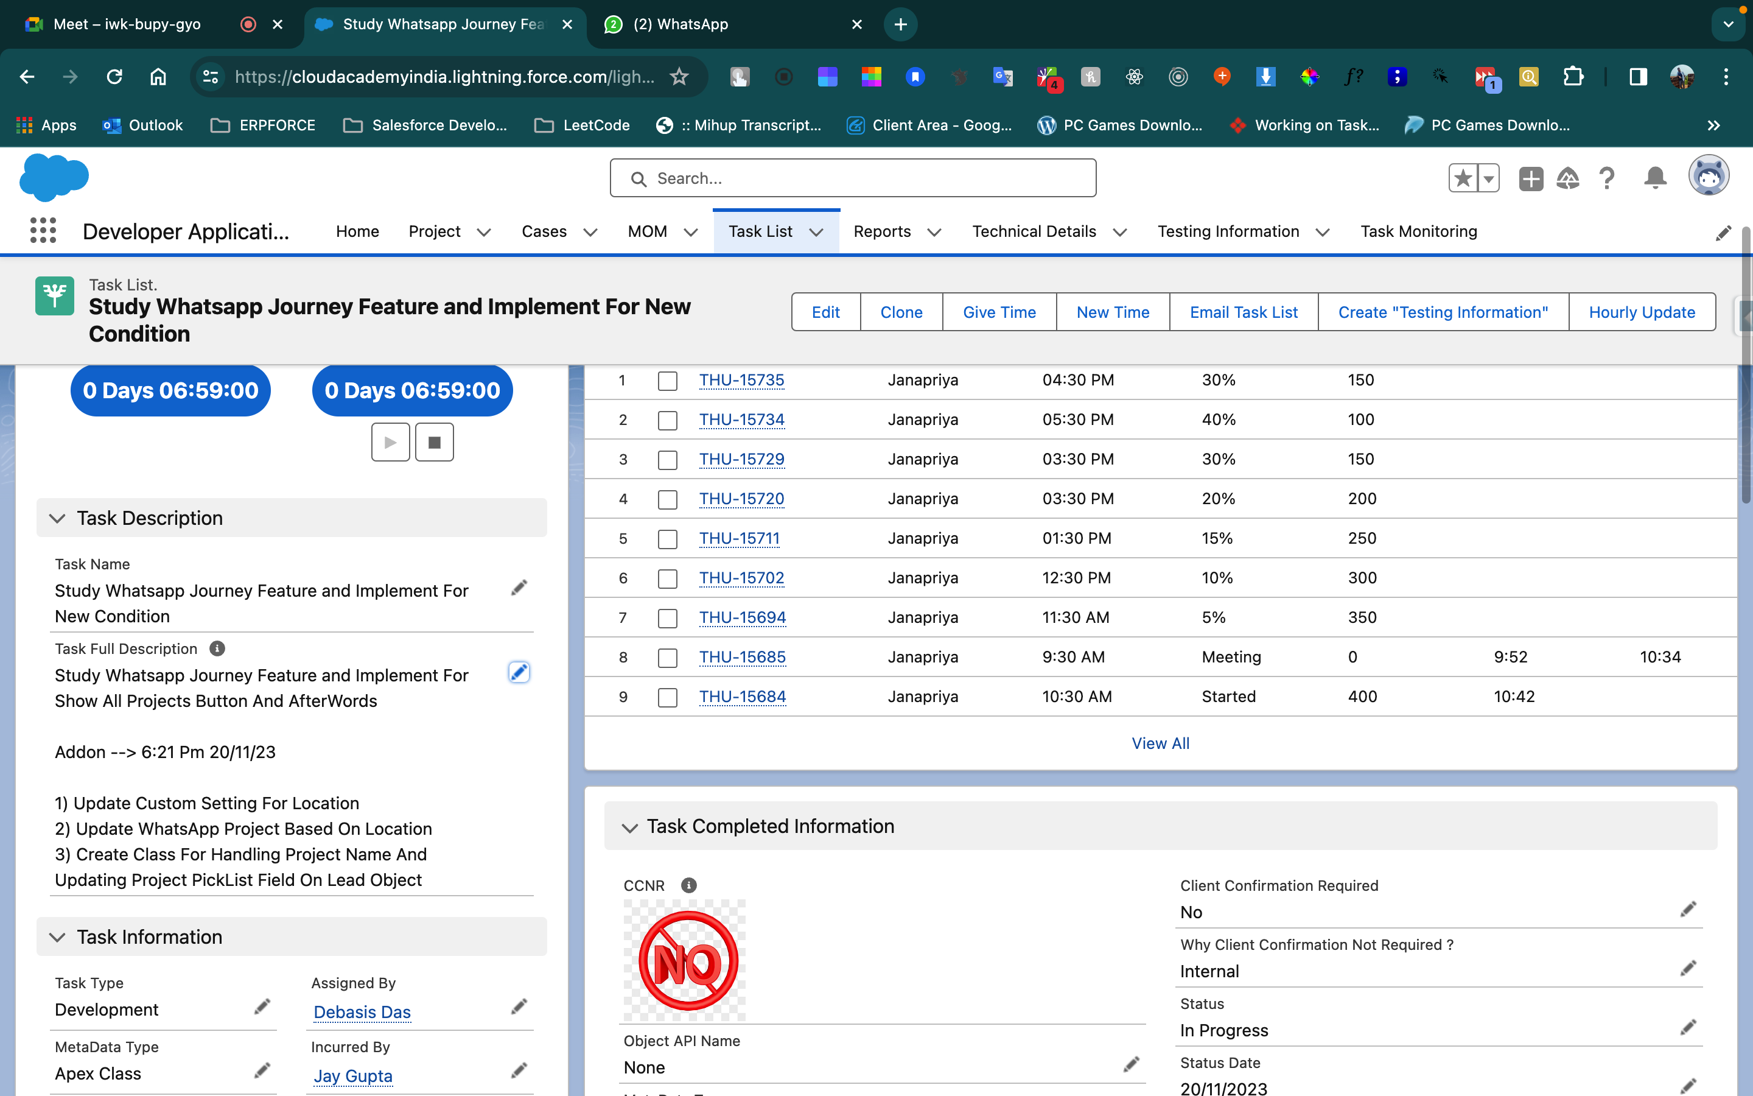Image resolution: width=1753 pixels, height=1096 pixels.
Task: Click the global actions plus icon
Action: [x=1531, y=178]
